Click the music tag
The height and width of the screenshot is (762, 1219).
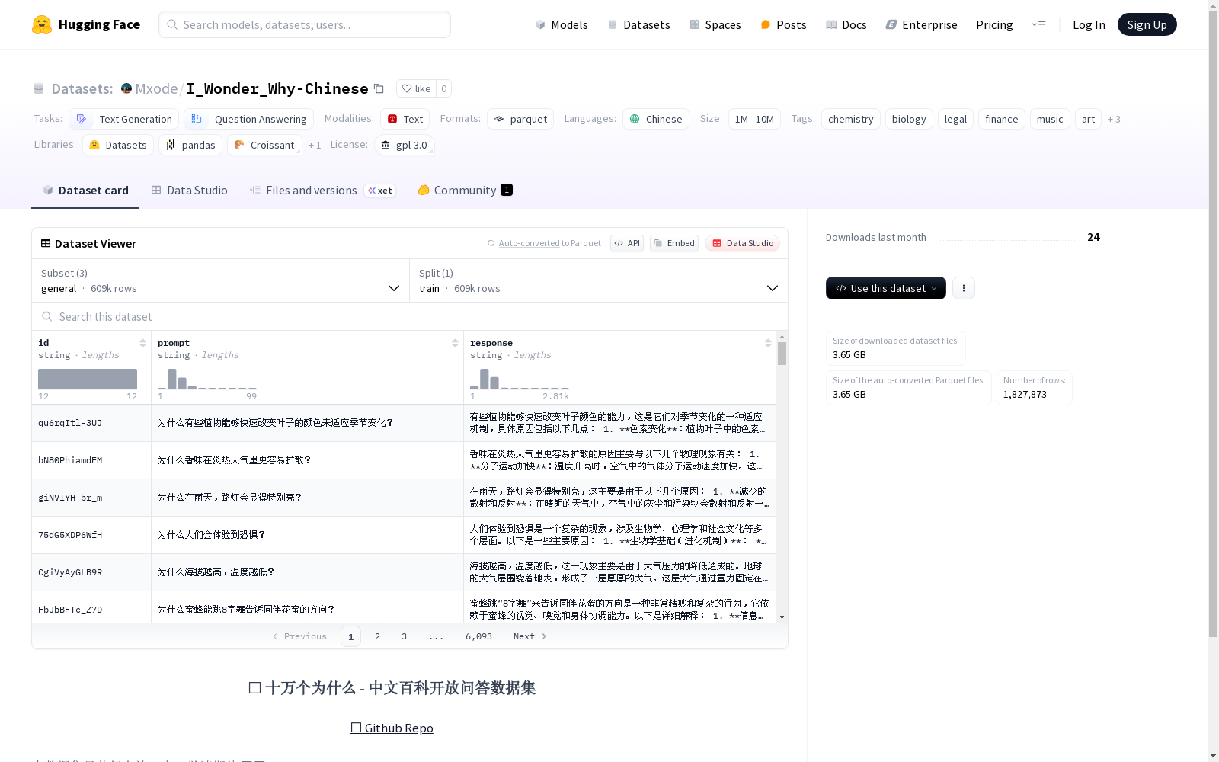[1050, 119]
